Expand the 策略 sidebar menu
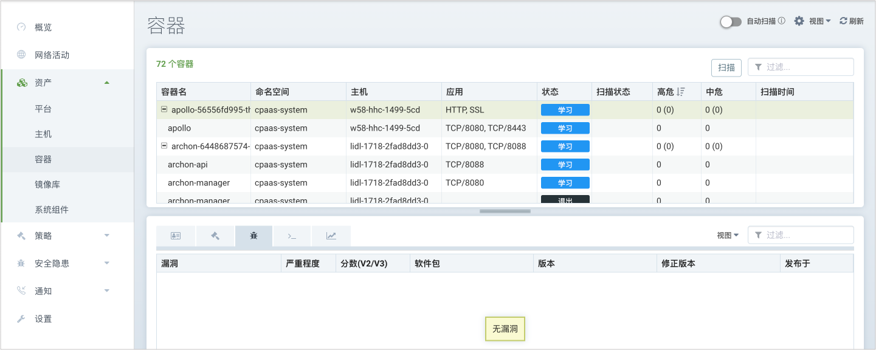Viewport: 876px width, 350px height. tap(107, 236)
